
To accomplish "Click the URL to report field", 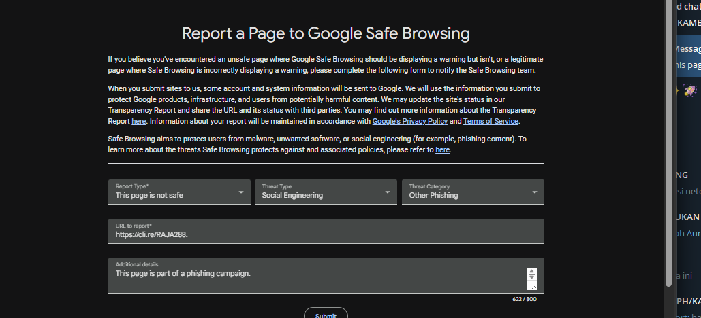I will pos(326,231).
